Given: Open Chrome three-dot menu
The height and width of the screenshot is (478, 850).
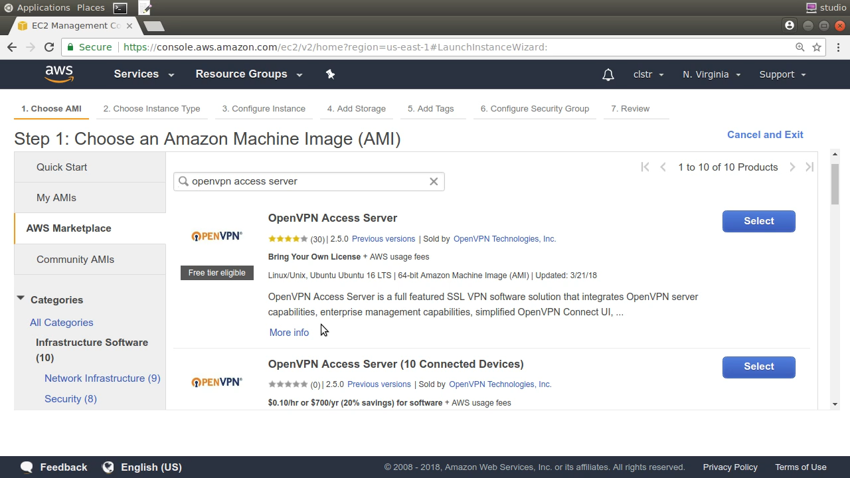Looking at the screenshot, I should [838, 47].
